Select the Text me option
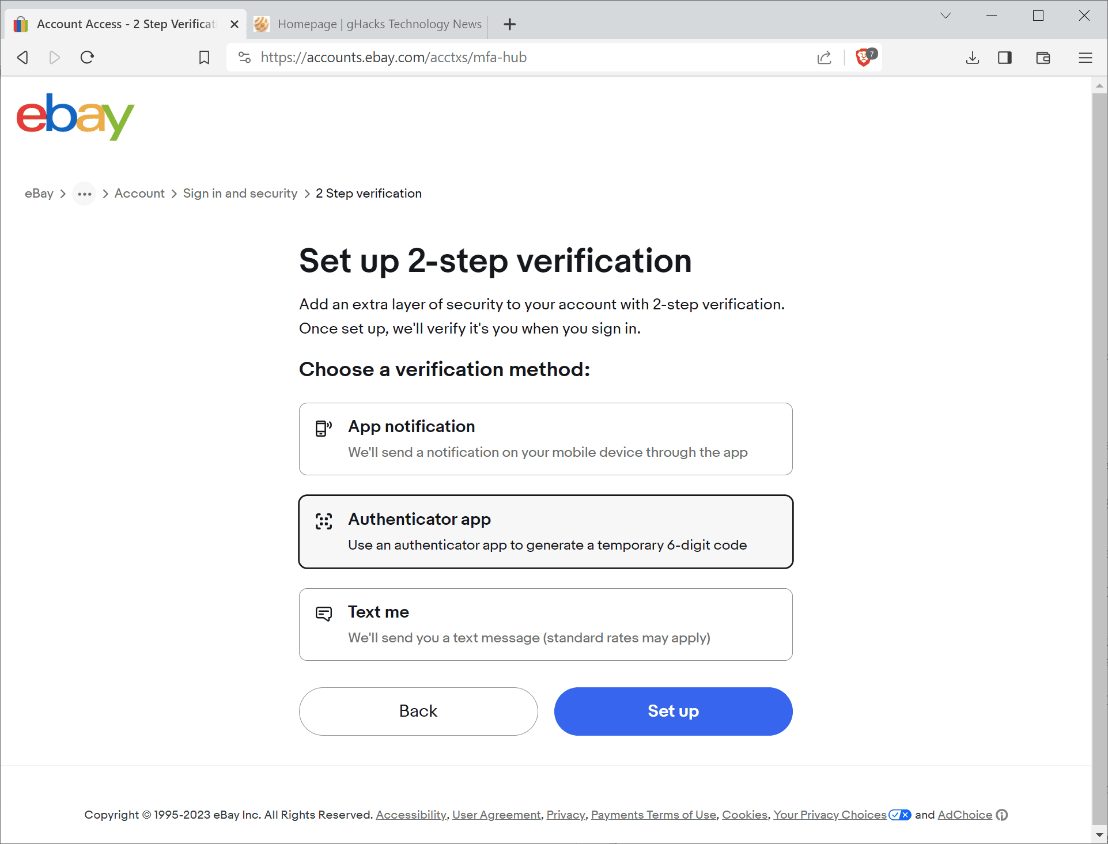The image size is (1108, 844). click(x=546, y=624)
